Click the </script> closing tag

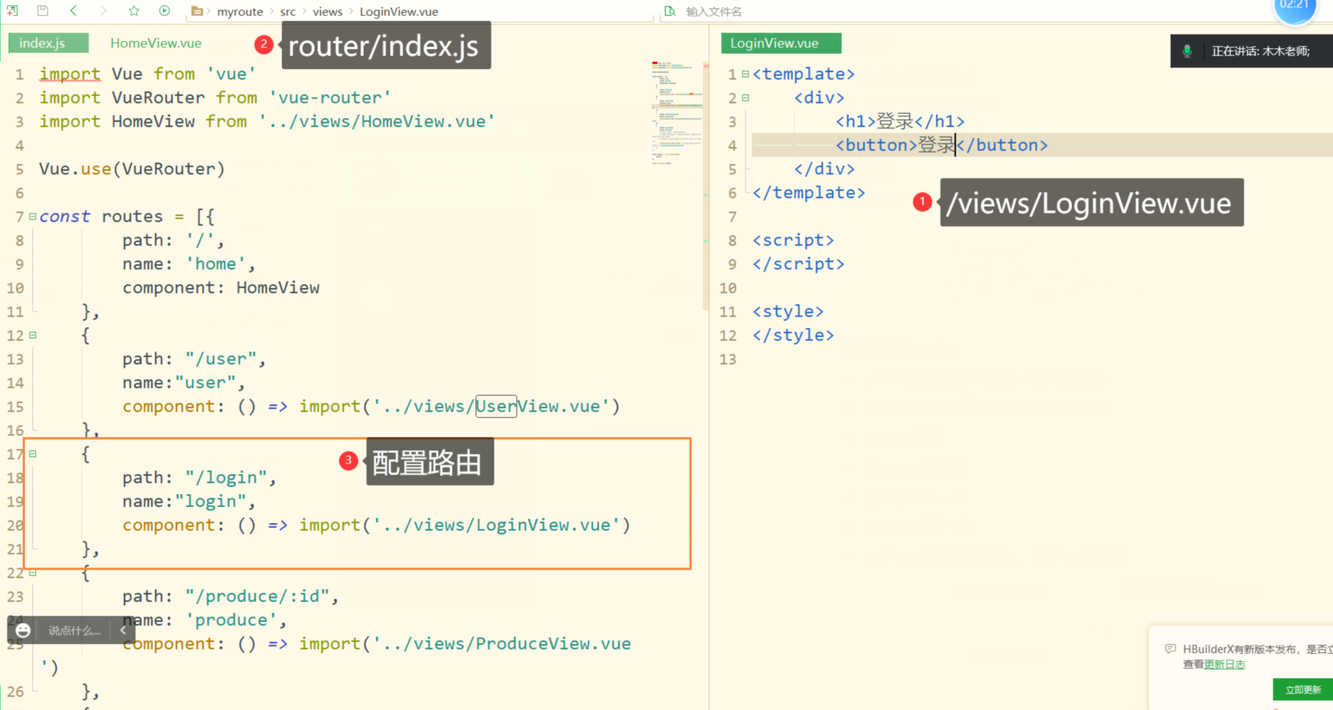(x=798, y=265)
